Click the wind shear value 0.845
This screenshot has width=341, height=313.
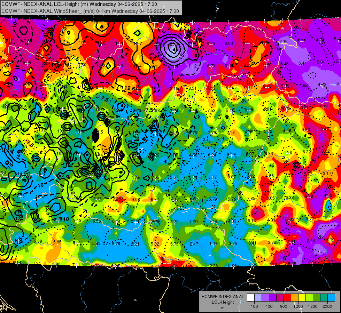[234, 265]
